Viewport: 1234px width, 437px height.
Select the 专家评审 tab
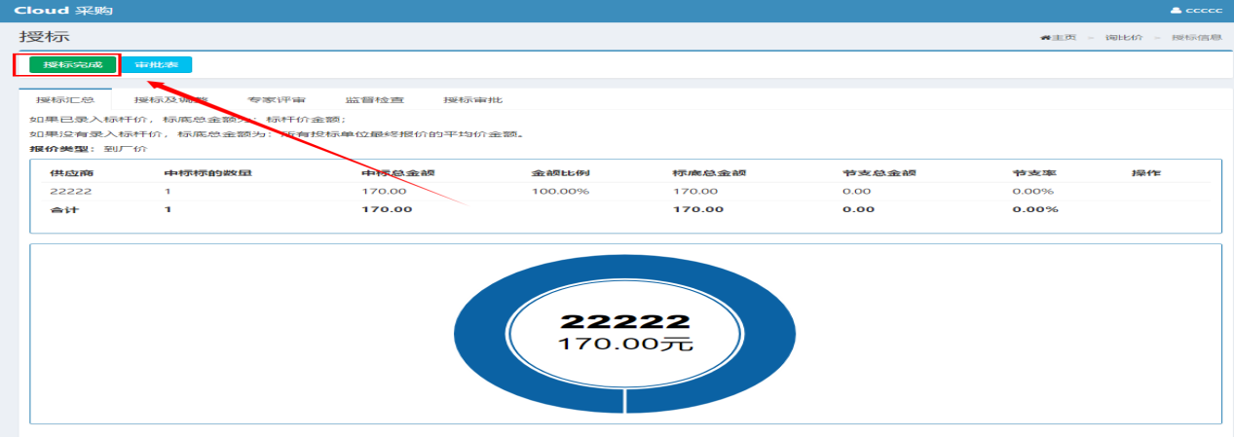[x=277, y=99]
